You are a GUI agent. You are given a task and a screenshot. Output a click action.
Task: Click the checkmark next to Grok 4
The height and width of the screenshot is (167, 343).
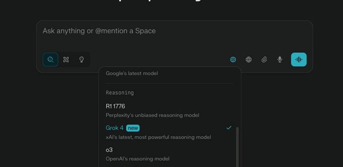(x=229, y=128)
